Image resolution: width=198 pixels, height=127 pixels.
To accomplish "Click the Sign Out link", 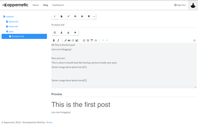I will [180, 5].
